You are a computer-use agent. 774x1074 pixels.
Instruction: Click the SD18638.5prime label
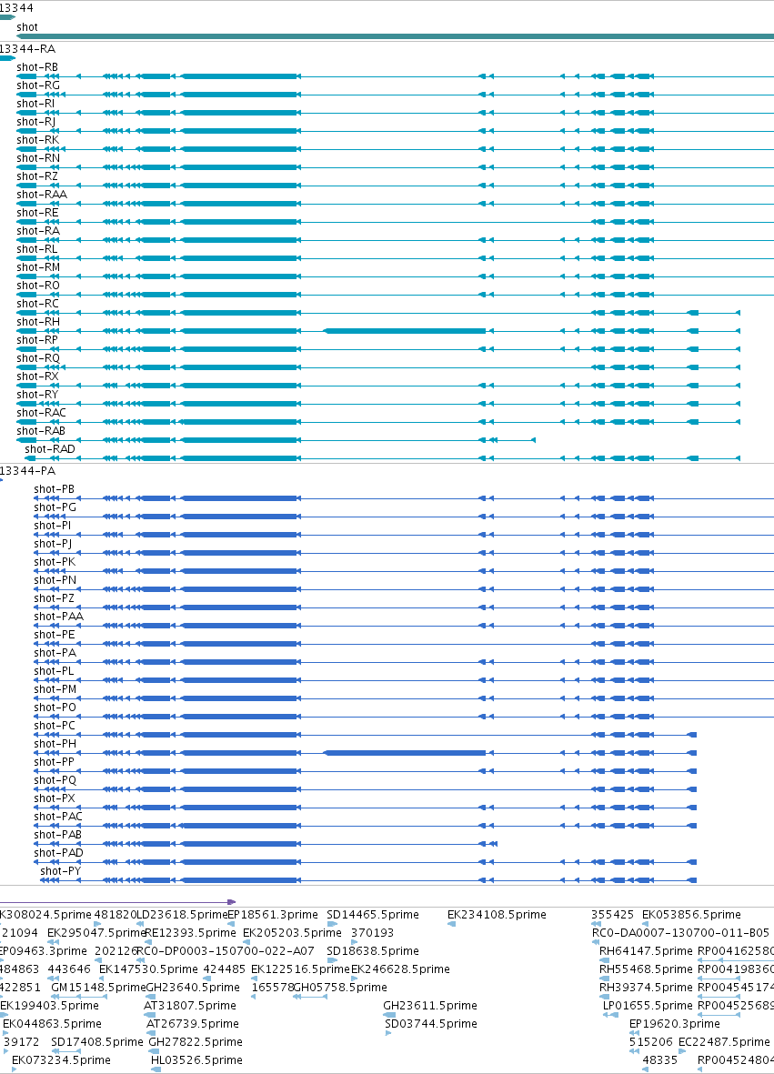(373, 950)
